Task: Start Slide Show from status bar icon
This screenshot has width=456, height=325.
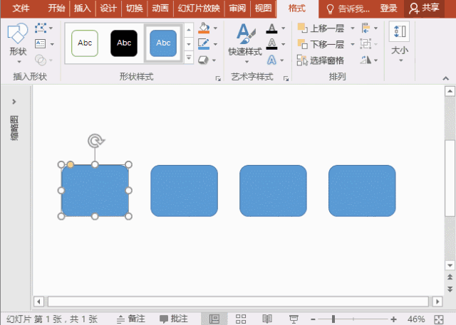Action: click(x=294, y=319)
